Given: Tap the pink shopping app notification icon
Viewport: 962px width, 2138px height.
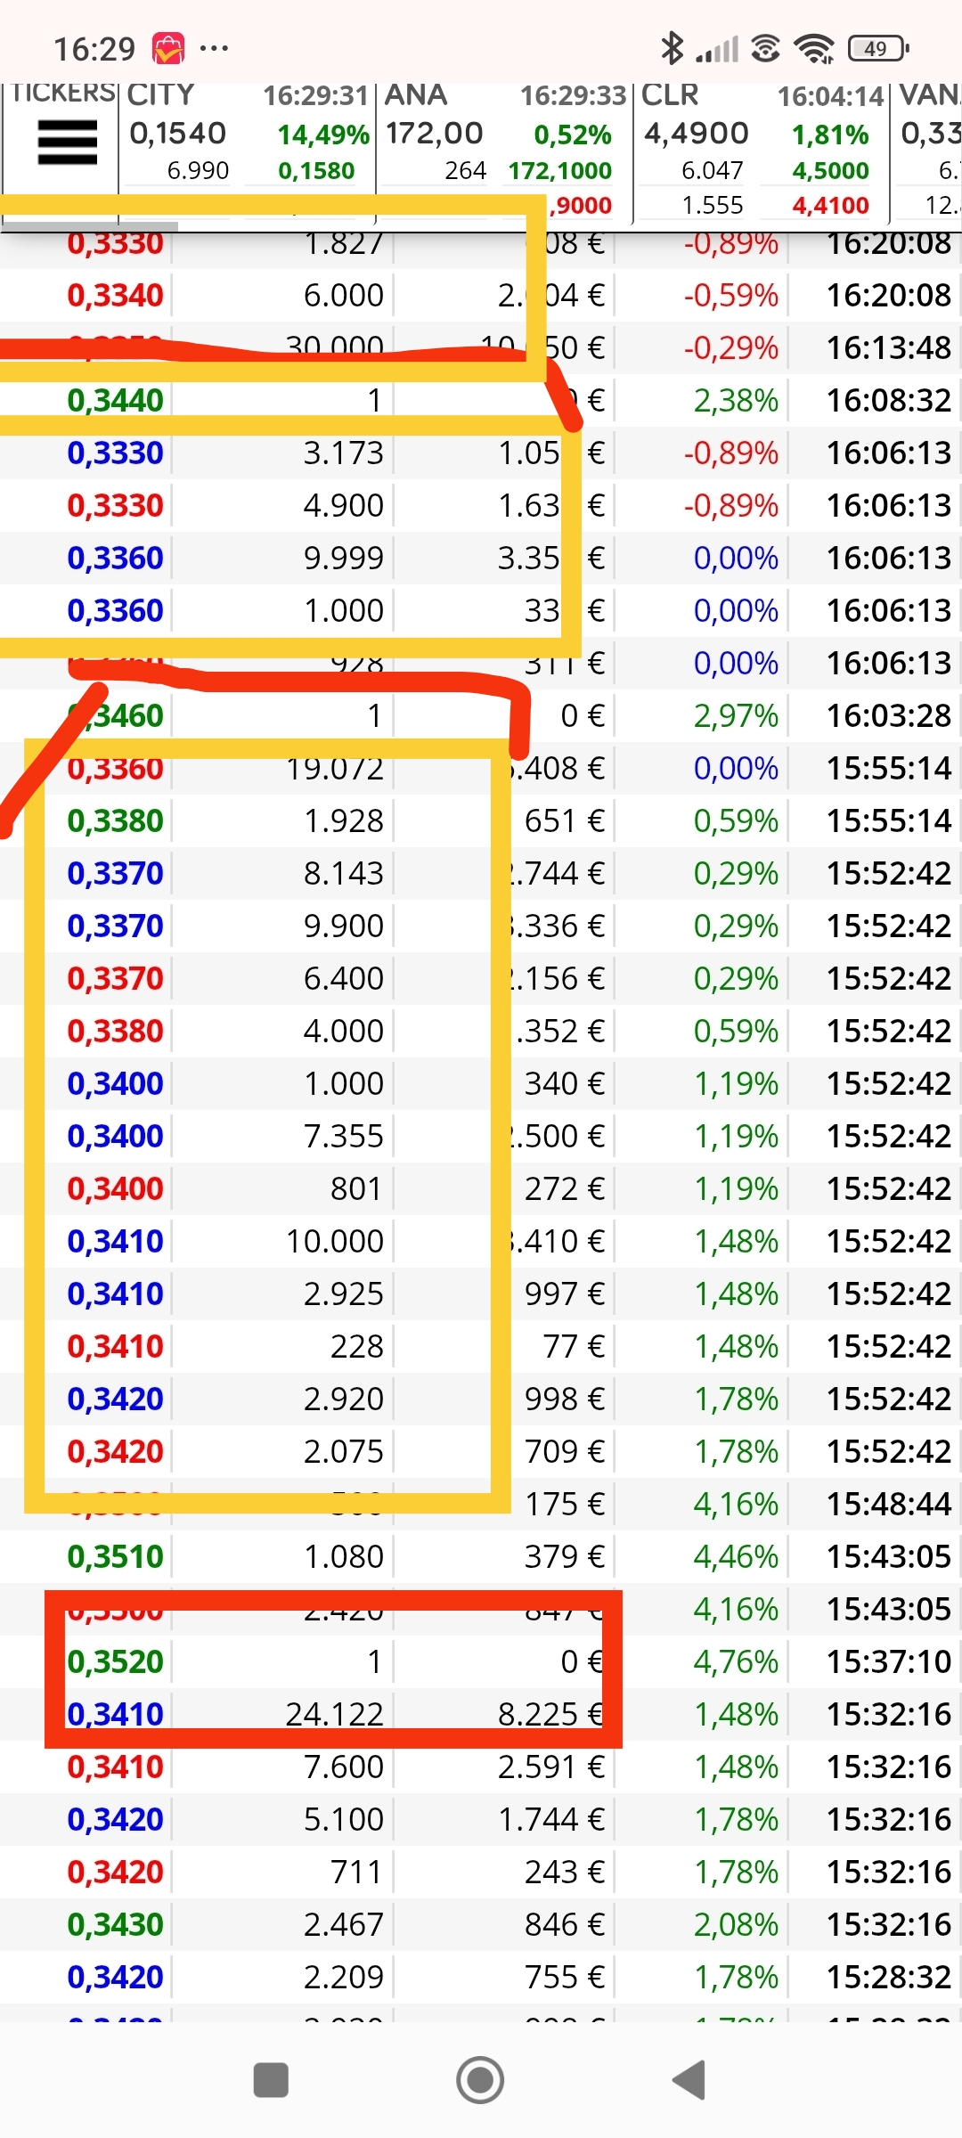Looking at the screenshot, I should click(x=168, y=48).
